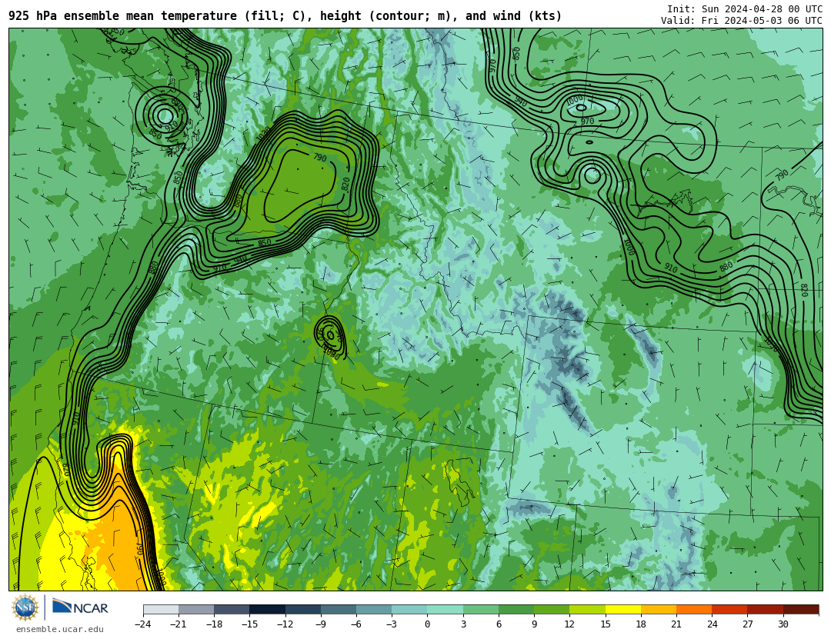The image size is (831, 639).
Task: Pick the 15 to 18 yellow swatch
Action: tap(622, 609)
